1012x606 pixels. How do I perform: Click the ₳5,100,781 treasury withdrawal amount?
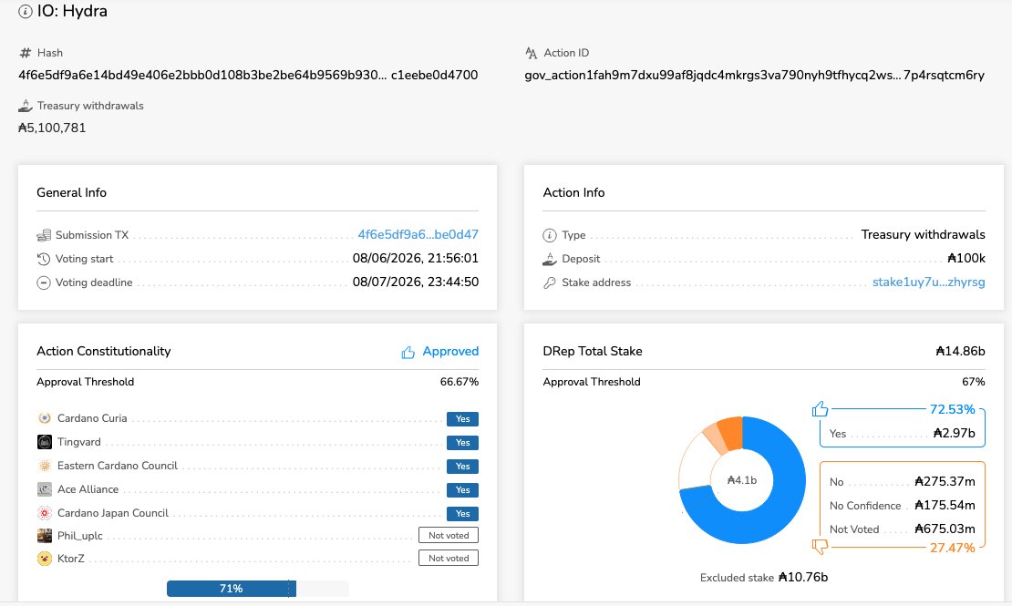click(52, 128)
